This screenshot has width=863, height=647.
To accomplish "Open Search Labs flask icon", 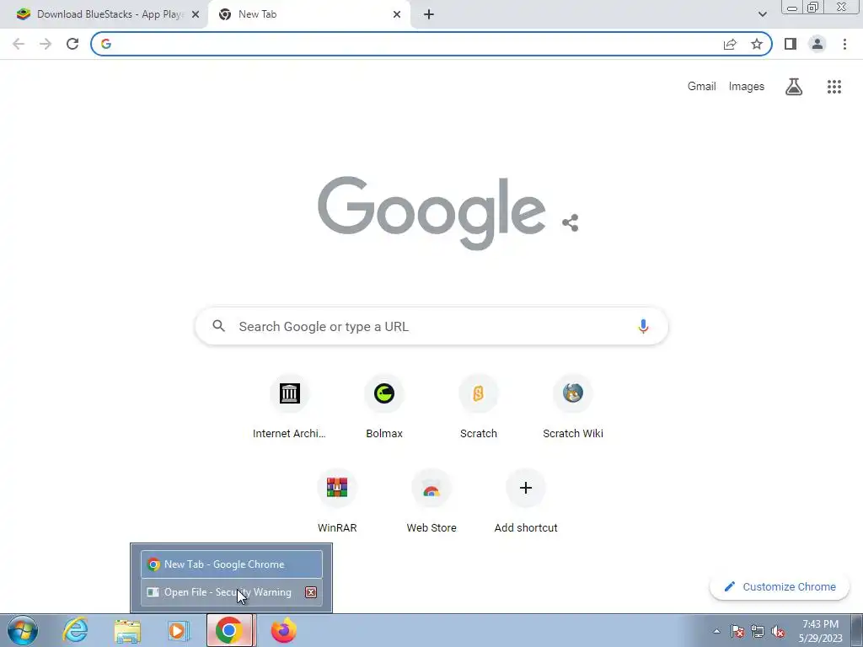I will [794, 87].
